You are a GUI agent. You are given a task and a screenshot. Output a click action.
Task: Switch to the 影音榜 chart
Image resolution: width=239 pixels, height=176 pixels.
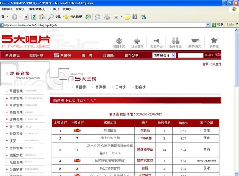point(141,87)
